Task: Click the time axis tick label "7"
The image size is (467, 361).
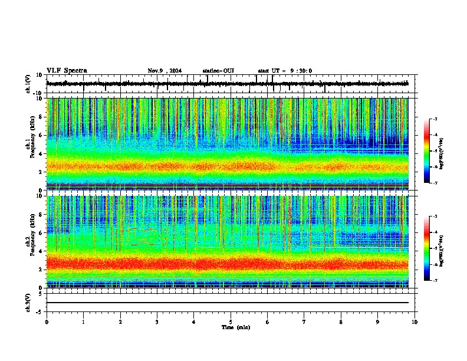Action: click(304, 322)
